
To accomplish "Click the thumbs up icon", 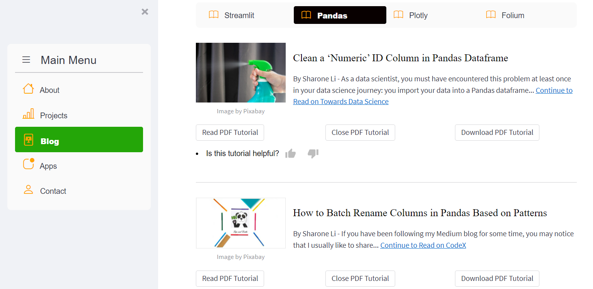I will coord(290,154).
